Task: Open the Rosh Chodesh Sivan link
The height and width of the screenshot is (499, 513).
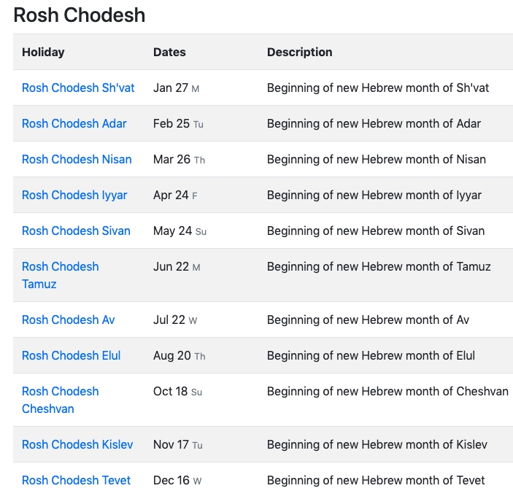Action: click(76, 231)
